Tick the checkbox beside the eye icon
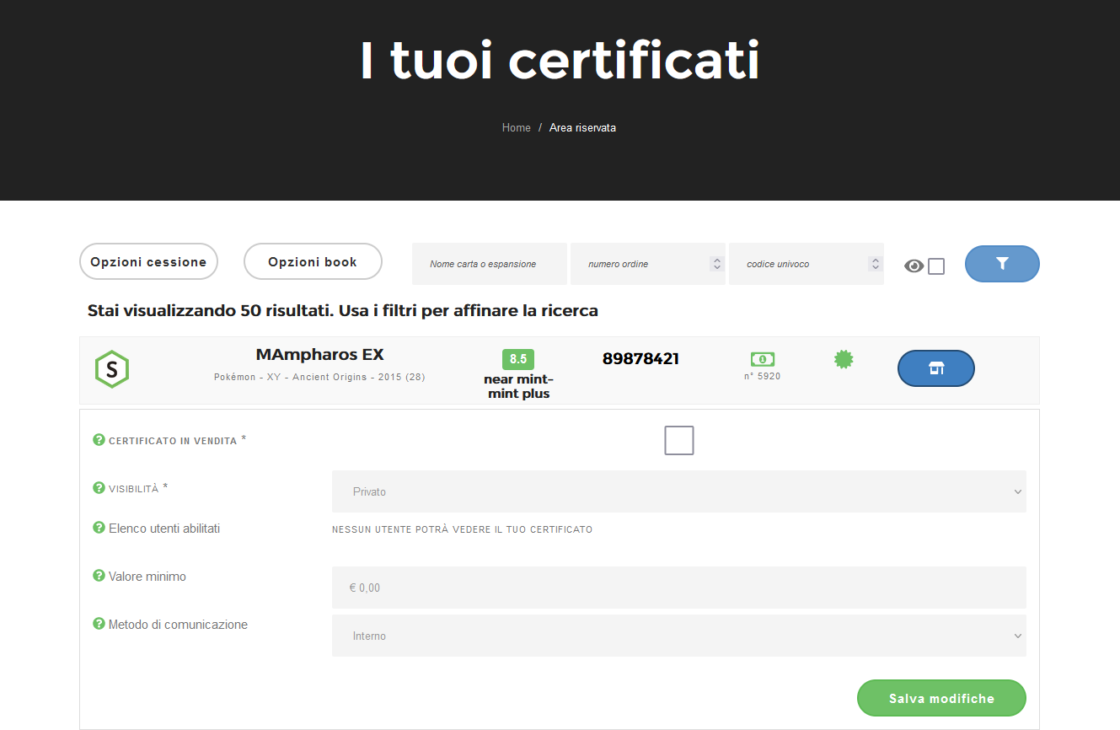Image resolution: width=1120 pixels, height=730 pixels. [936, 266]
